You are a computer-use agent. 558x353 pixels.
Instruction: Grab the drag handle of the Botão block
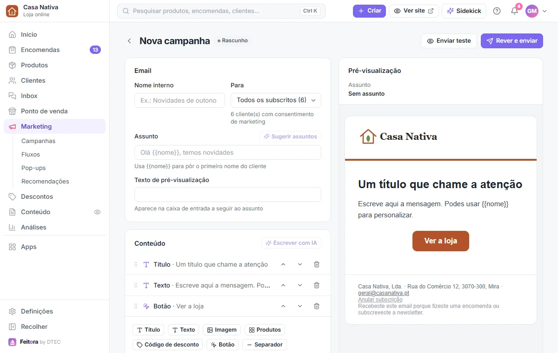(136, 306)
